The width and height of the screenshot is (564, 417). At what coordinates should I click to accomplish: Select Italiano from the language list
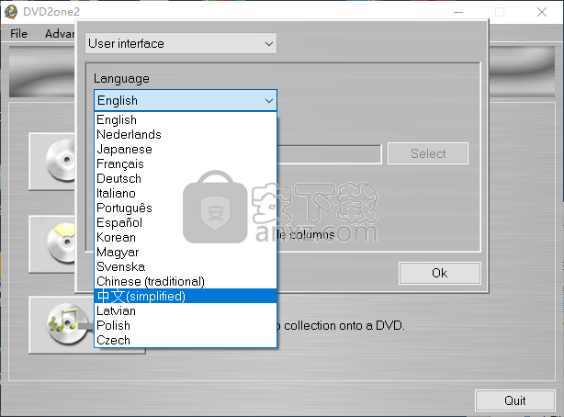(186, 194)
